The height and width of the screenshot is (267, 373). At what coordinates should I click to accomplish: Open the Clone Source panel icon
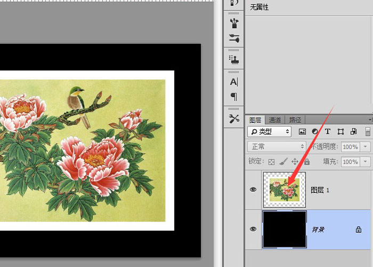pos(234,60)
